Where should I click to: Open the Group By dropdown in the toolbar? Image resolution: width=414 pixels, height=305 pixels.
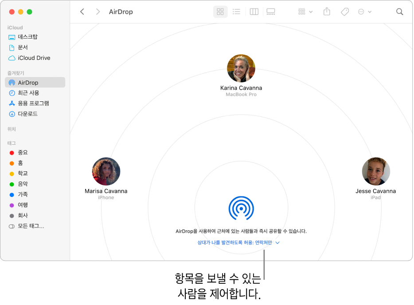pos(304,12)
